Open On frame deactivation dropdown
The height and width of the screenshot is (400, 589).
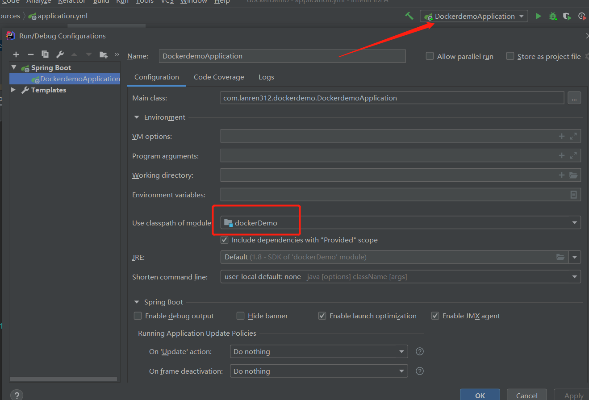(x=319, y=371)
